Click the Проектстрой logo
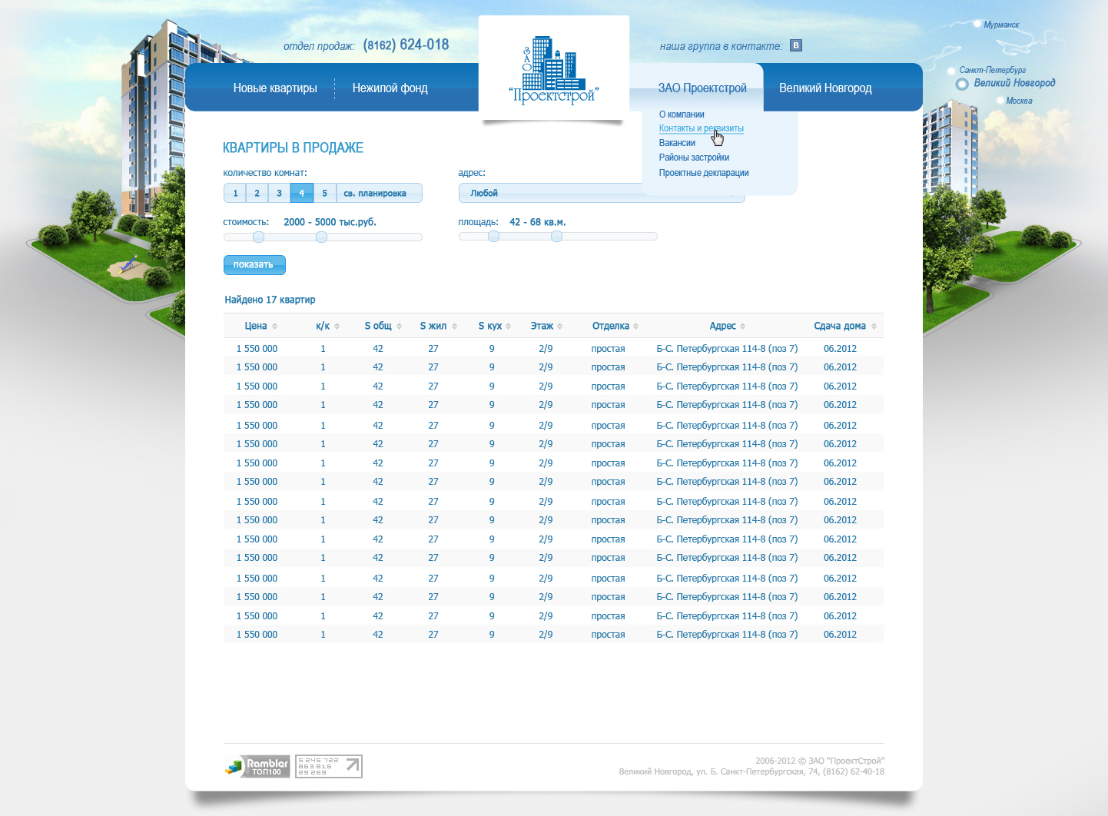 point(554,70)
